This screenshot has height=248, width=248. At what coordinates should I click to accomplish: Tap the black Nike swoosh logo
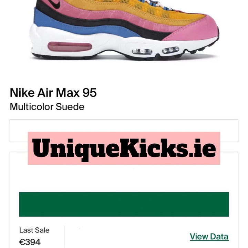click(x=55, y=3)
